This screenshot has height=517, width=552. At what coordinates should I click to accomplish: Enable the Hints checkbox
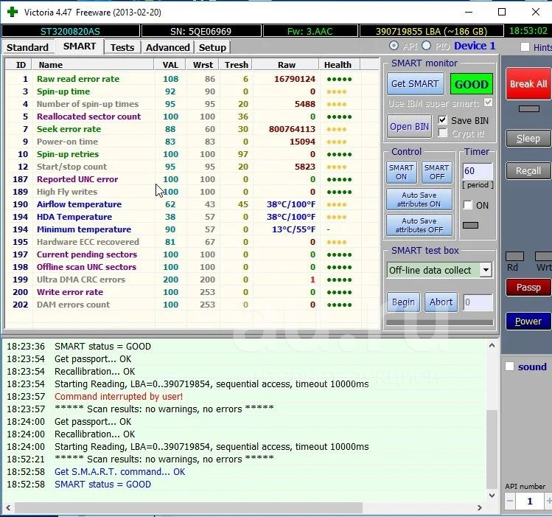pos(525,47)
